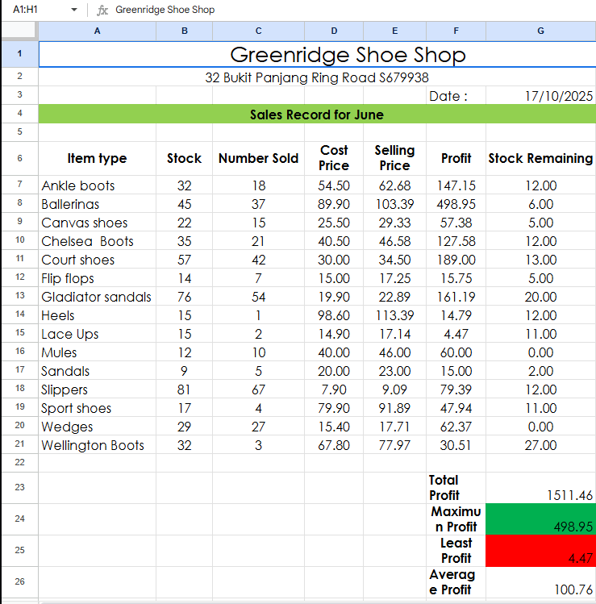The width and height of the screenshot is (596, 604).
Task: Click the Average Profit label cell
Action: [x=456, y=582]
